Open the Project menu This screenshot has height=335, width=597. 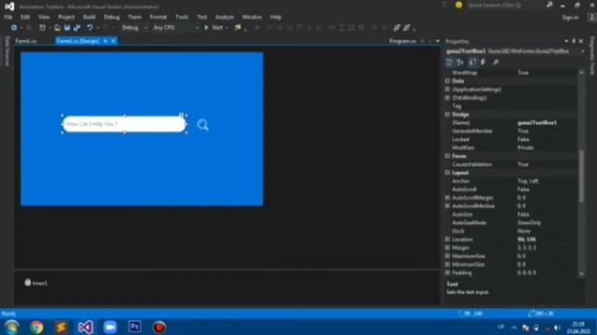[66, 17]
